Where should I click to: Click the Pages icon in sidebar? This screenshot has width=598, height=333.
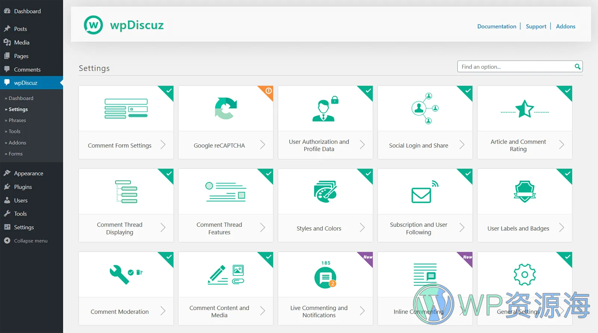tap(7, 56)
